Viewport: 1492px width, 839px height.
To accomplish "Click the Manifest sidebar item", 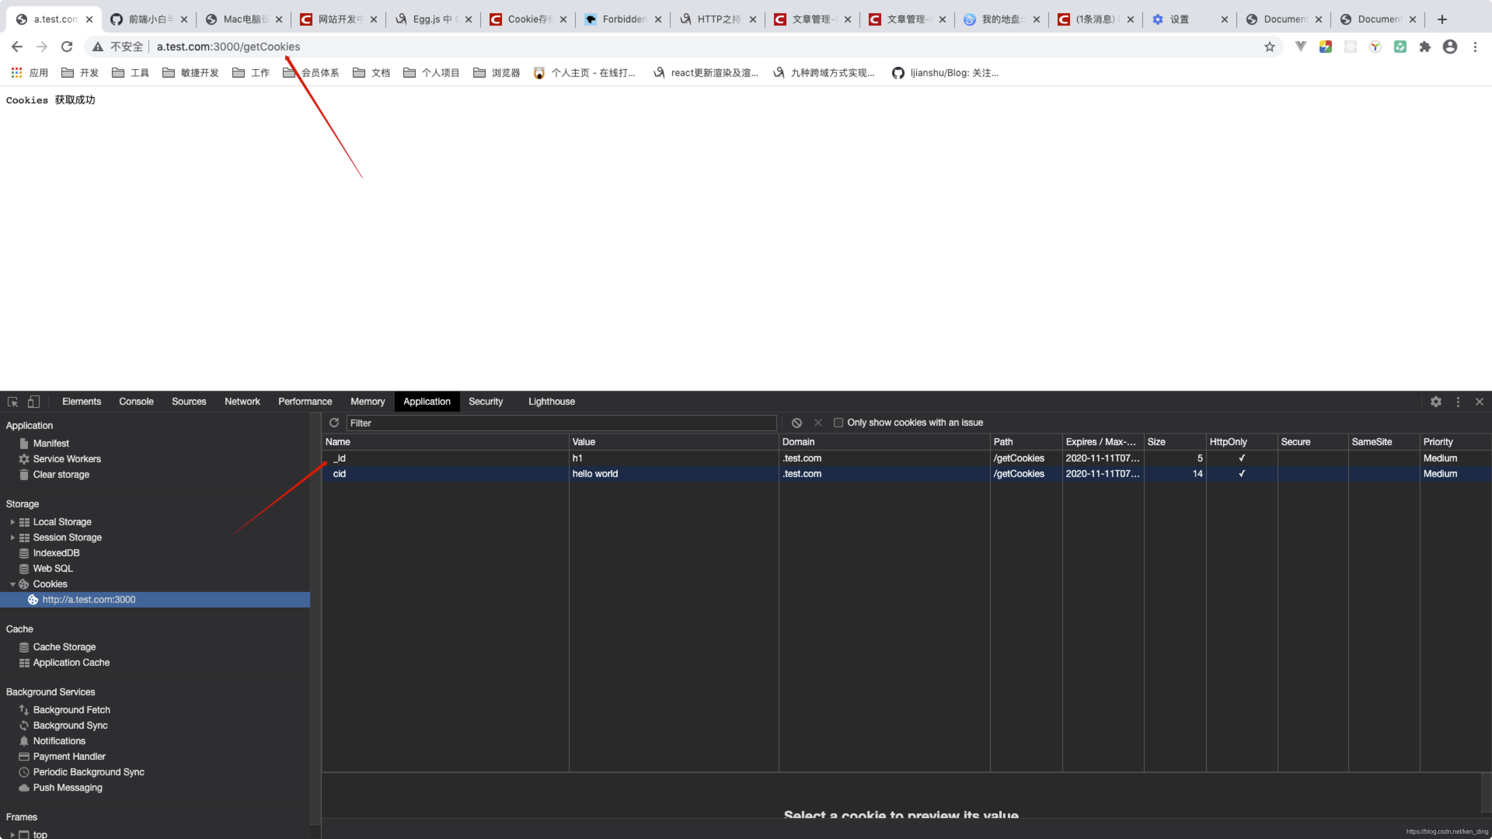I will [x=51, y=442].
